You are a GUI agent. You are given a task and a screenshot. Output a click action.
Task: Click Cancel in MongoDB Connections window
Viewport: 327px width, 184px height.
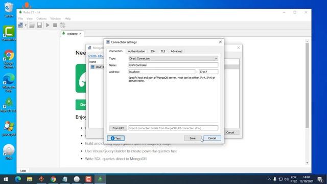pyautogui.click(x=230, y=132)
